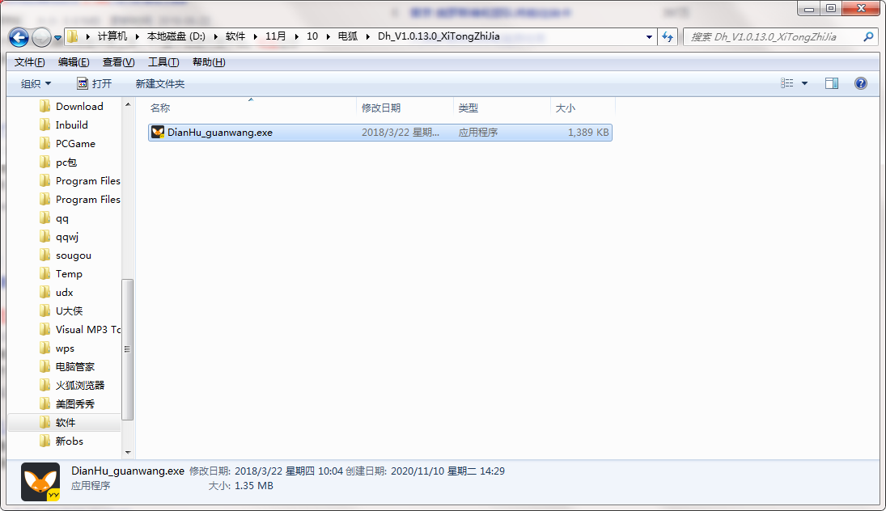Image resolution: width=886 pixels, height=511 pixels.
Task: Show the preview pane icon
Action: pyautogui.click(x=831, y=83)
